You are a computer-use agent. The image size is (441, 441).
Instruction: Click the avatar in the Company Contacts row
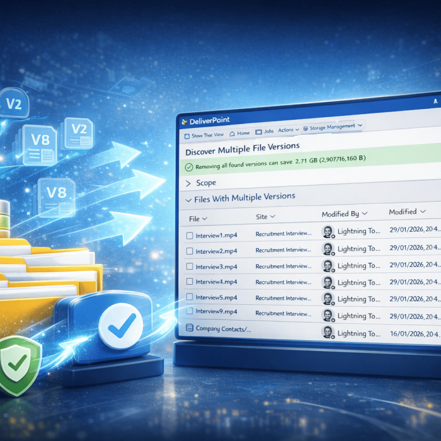pyautogui.click(x=328, y=333)
